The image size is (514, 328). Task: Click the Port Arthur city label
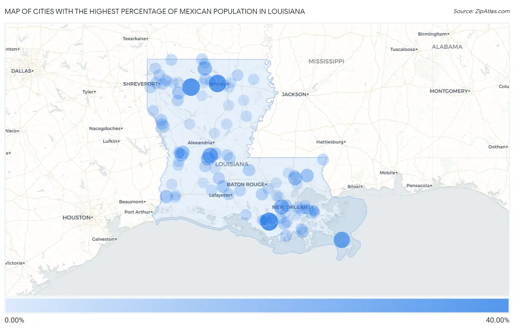(x=137, y=212)
